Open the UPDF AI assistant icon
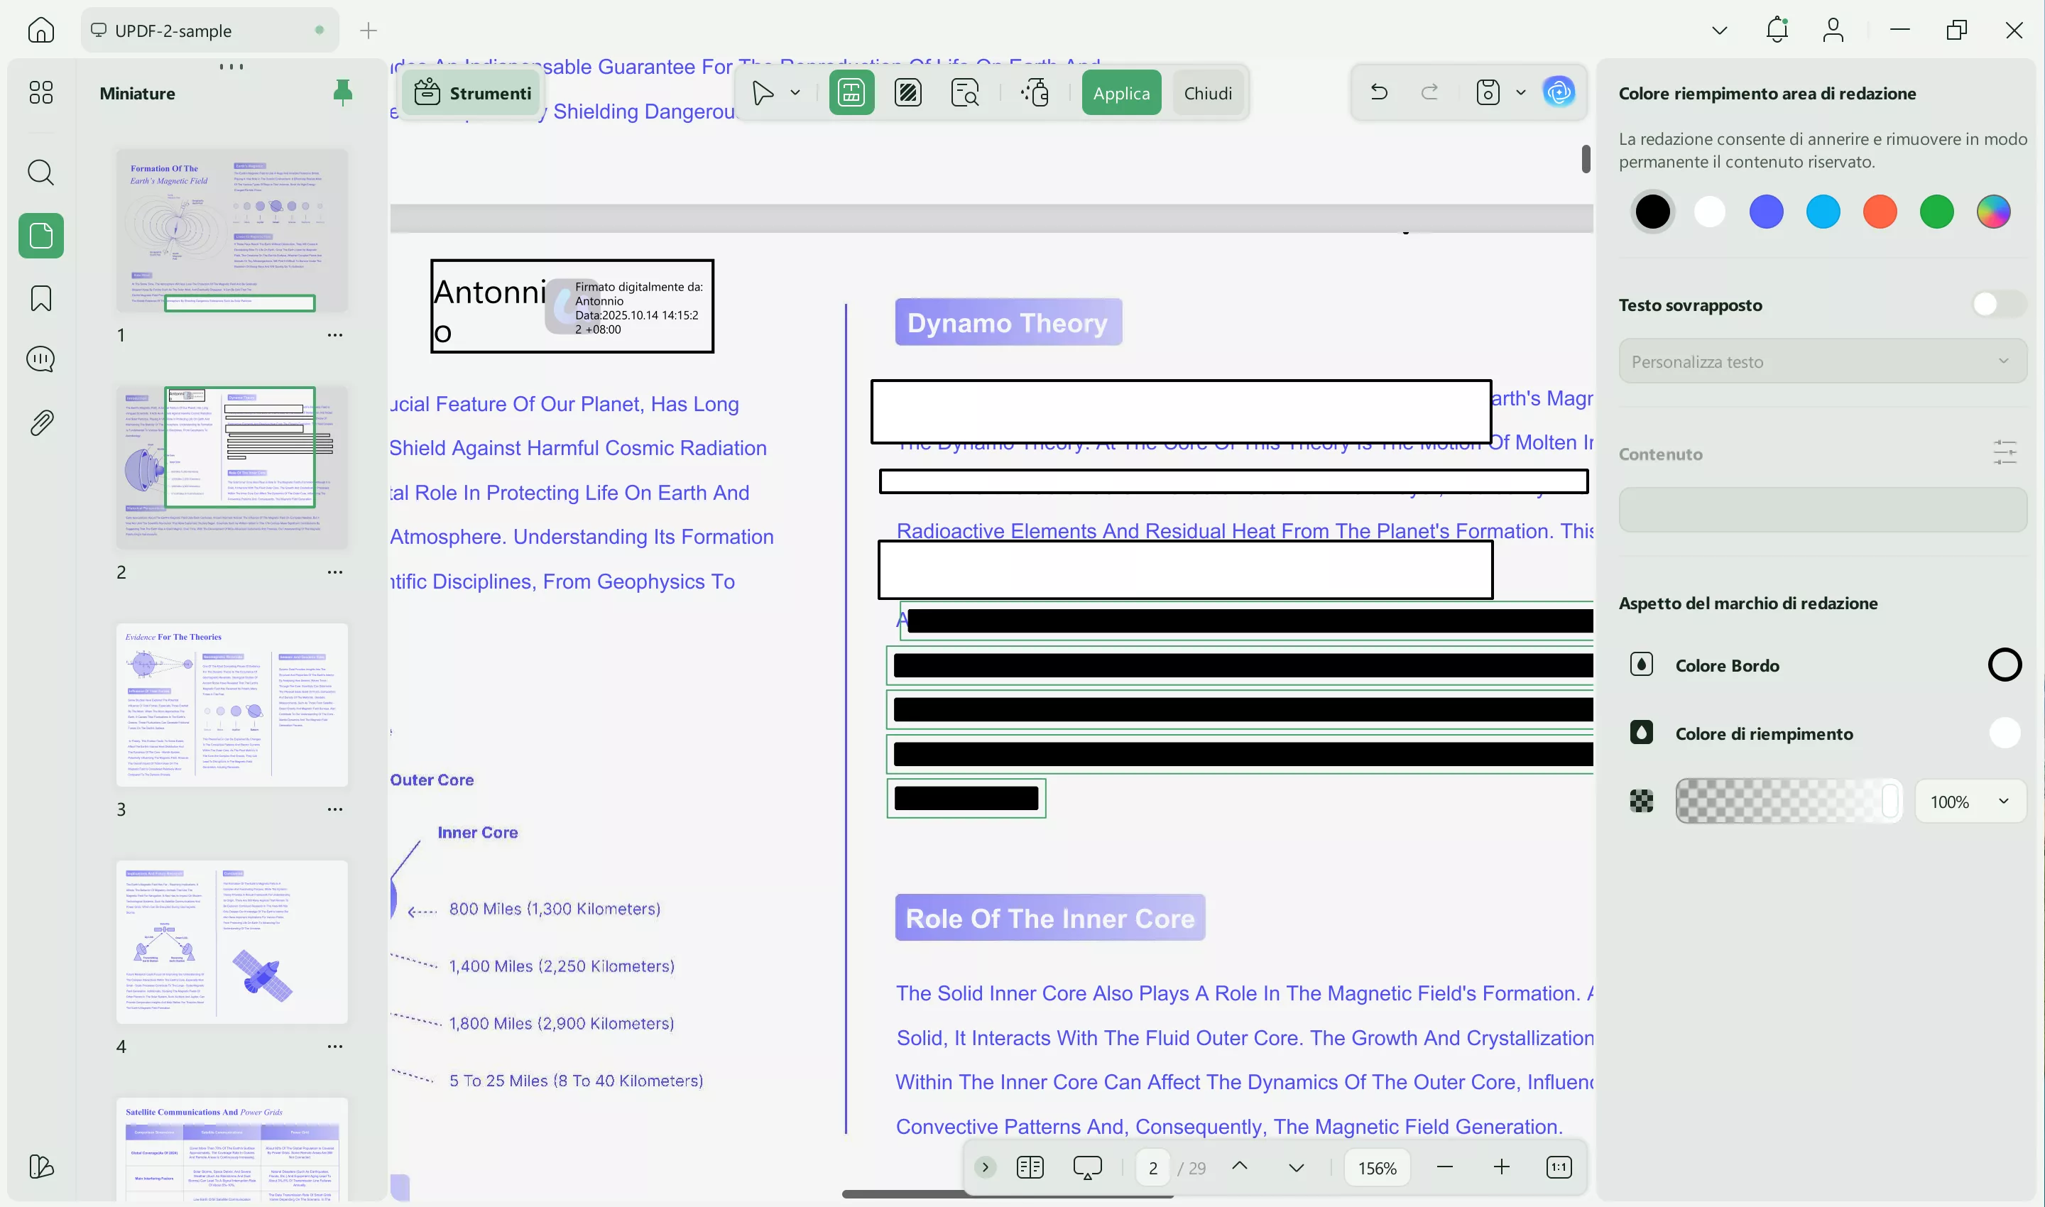 (x=1559, y=92)
